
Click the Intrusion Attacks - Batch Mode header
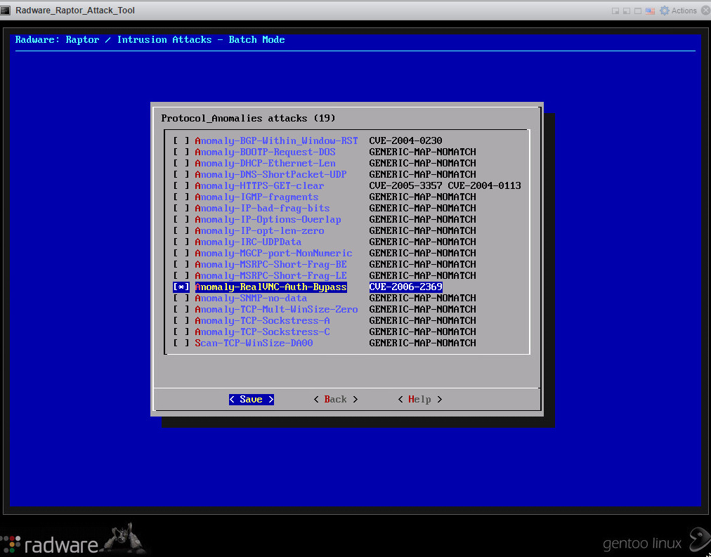pos(201,40)
